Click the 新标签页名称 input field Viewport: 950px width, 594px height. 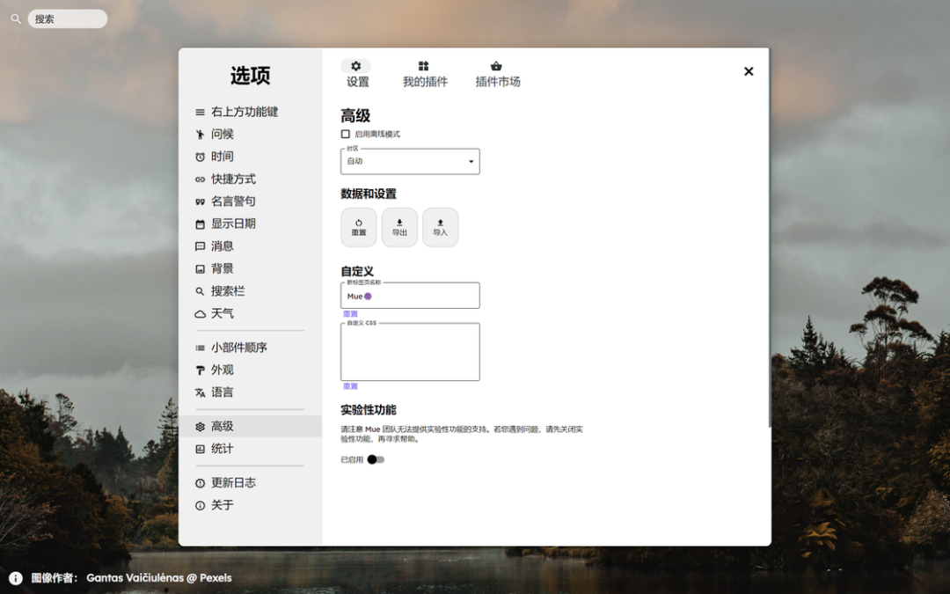pyautogui.click(x=410, y=296)
